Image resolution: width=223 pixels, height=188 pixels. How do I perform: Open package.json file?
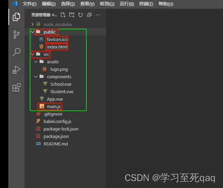click(x=56, y=136)
